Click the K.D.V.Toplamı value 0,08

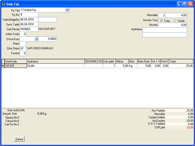click(x=191, y=124)
